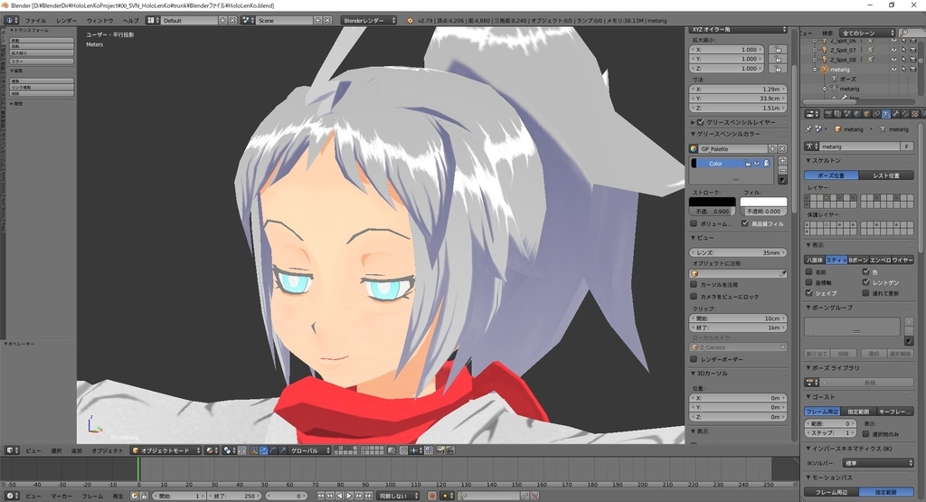Open the グローバル transform orientation dropdown
This screenshot has height=502, width=926.
[x=310, y=450]
